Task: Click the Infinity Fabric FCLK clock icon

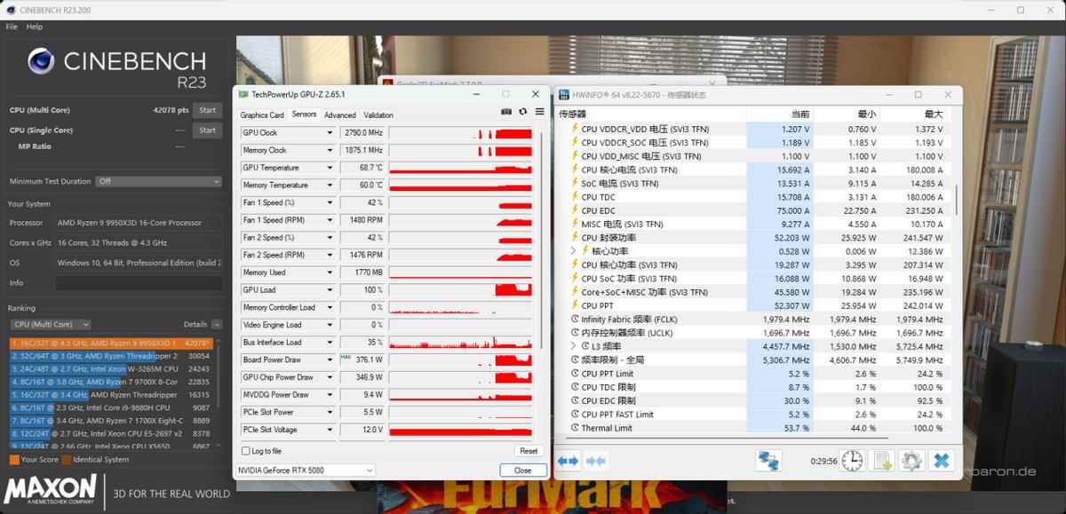Action: 575,320
